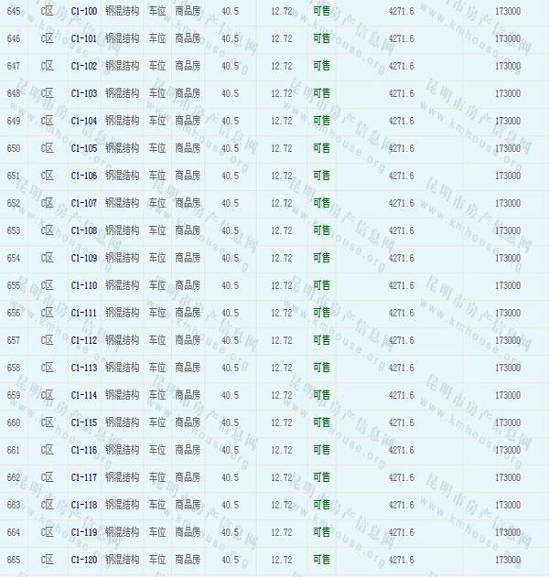Click the 可售 status in row 647
This screenshot has height=577, width=549.
(321, 66)
